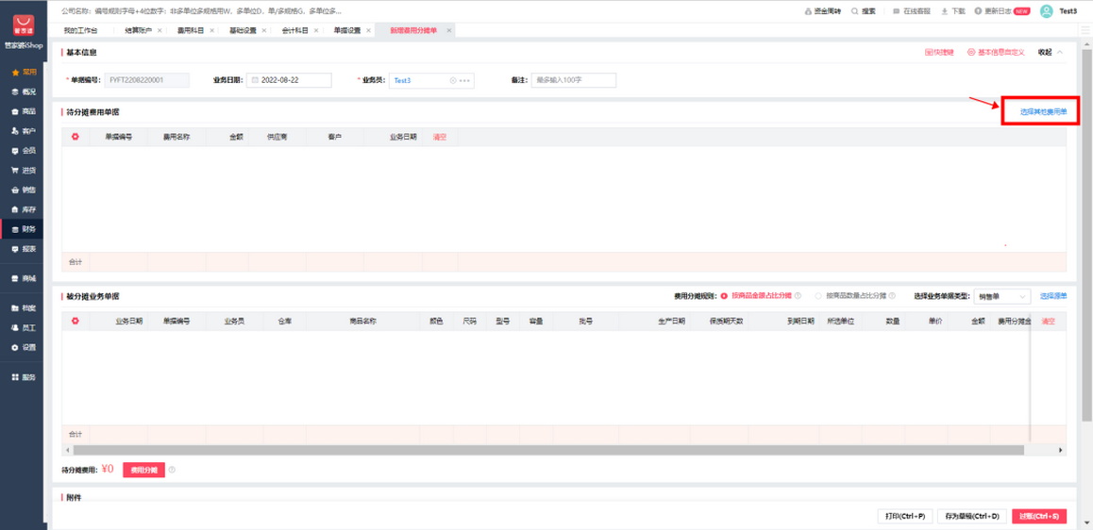The width and height of the screenshot is (1093, 530).
Task: Click column settings gear in 被分摊业务单据 table
Action: (x=76, y=321)
